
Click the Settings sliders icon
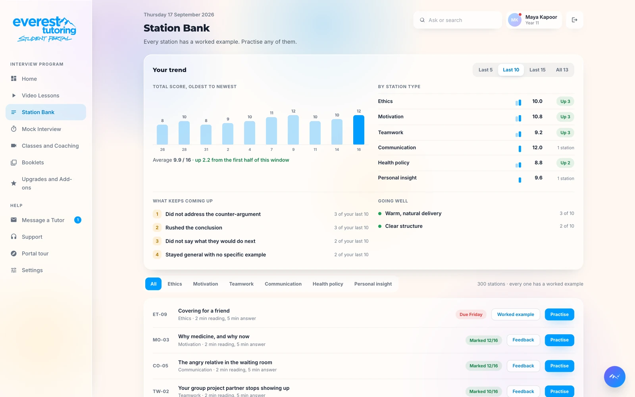(x=13, y=270)
